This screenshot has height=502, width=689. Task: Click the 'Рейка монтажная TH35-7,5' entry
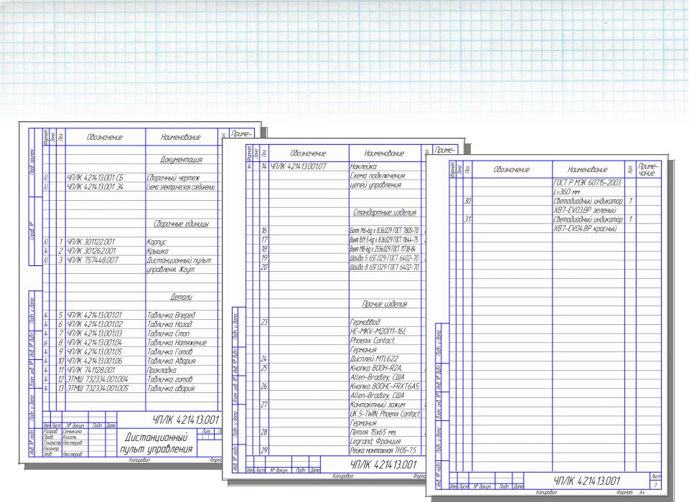(x=383, y=450)
